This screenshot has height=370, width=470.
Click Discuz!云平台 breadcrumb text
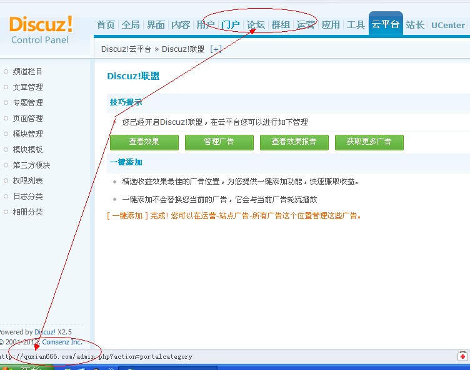(x=126, y=49)
